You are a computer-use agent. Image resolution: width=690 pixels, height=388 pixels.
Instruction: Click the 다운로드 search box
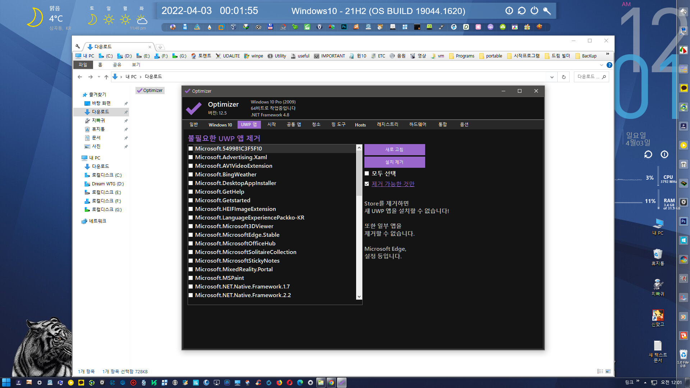pos(591,77)
